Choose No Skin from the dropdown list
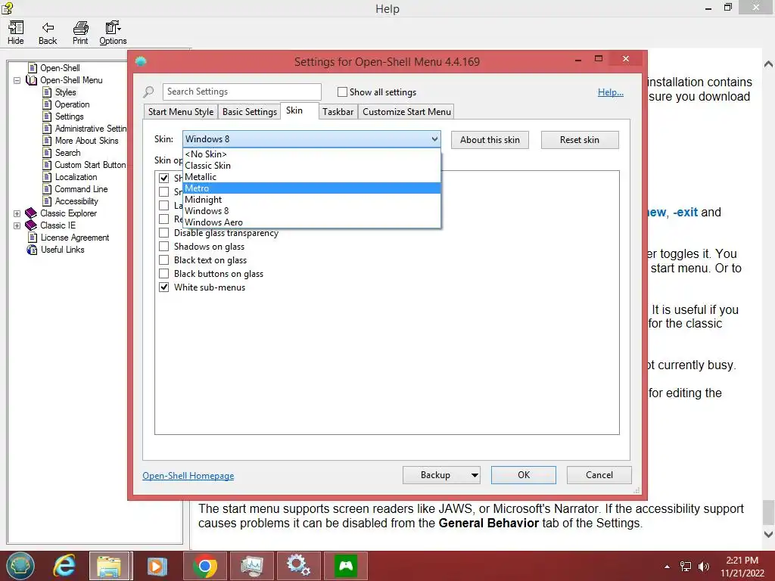This screenshot has width=775, height=581. point(311,154)
